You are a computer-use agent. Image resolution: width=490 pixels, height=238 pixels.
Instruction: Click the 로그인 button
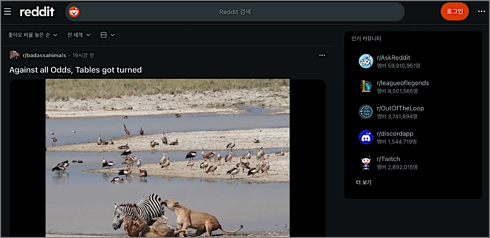point(454,12)
